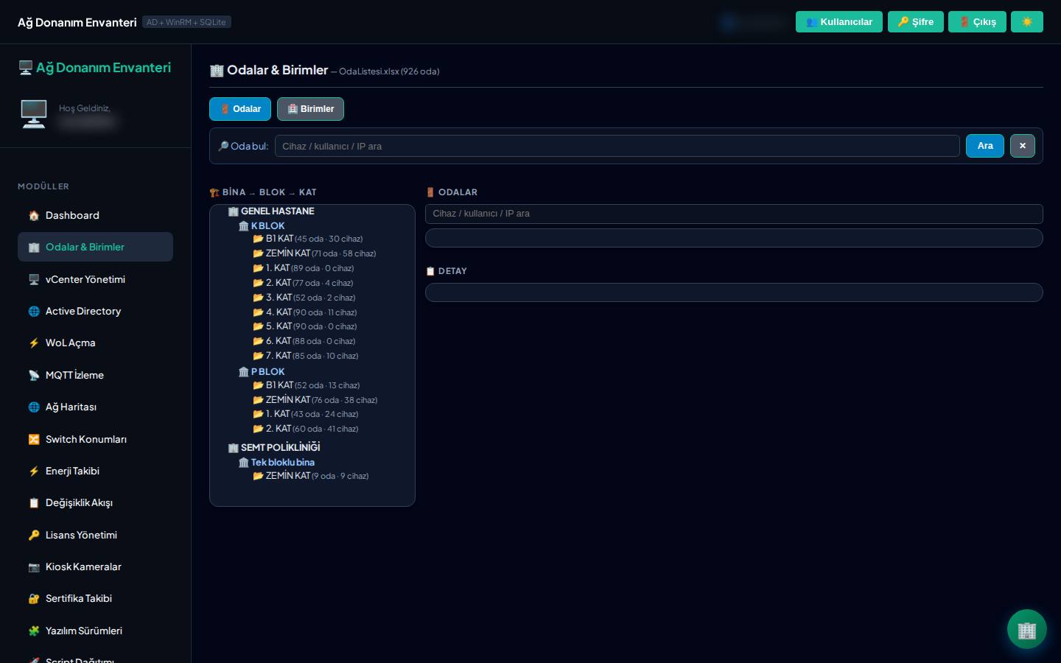Viewport: 1061px width, 663px height.
Task: Click the Ara search button
Action: [985, 146]
